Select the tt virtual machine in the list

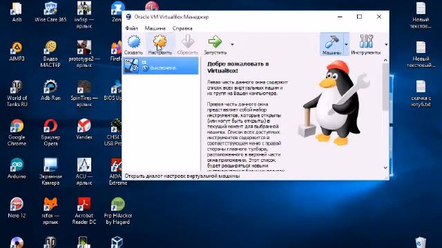click(161, 65)
